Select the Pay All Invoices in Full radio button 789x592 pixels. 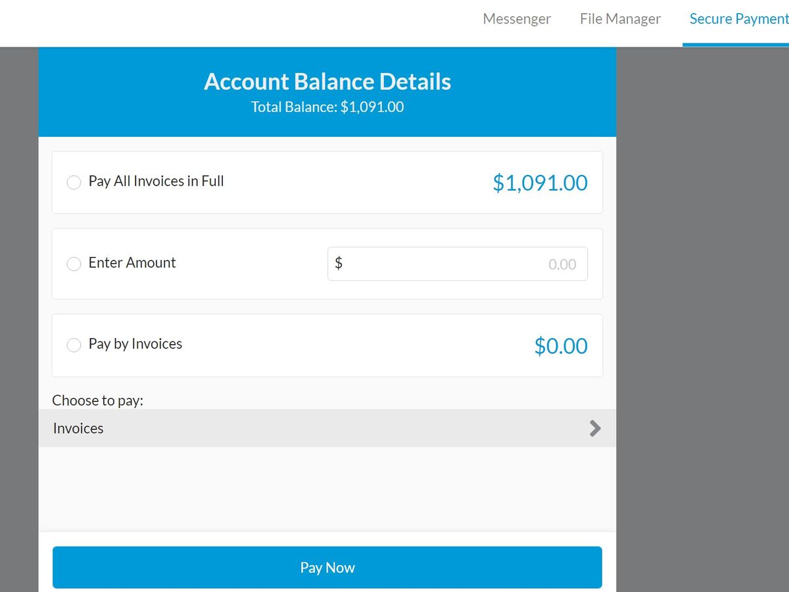pos(74,182)
